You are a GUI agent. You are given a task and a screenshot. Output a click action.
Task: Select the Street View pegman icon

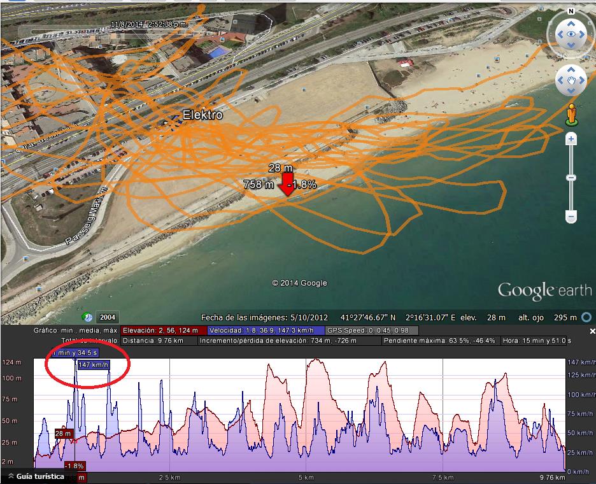(571, 115)
